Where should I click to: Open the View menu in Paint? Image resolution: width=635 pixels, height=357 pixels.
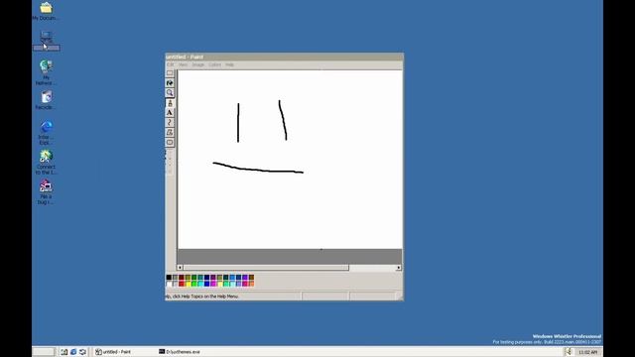183,64
